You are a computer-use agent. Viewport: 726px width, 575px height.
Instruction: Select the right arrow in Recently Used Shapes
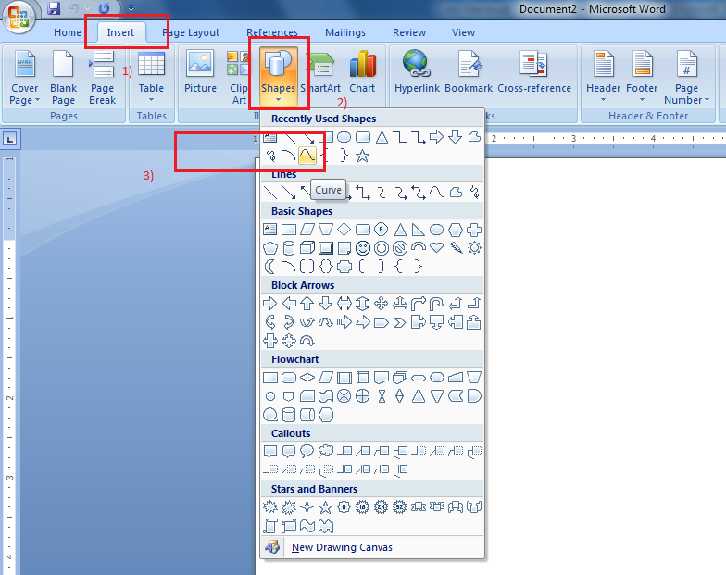pyautogui.click(x=437, y=137)
